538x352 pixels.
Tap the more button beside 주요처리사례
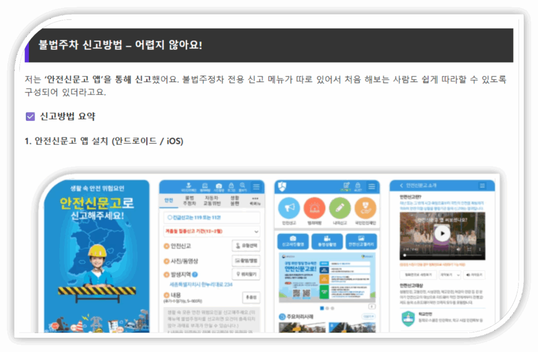368,316
